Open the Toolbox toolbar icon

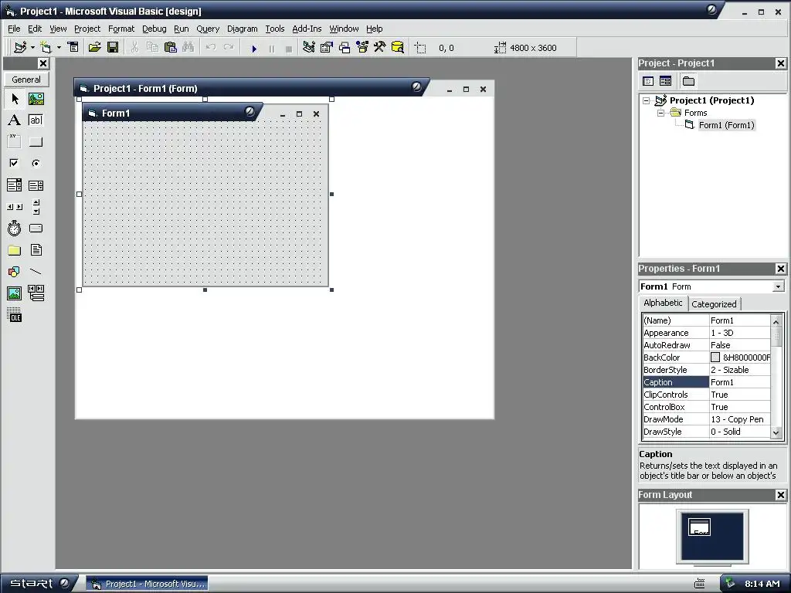(380, 47)
